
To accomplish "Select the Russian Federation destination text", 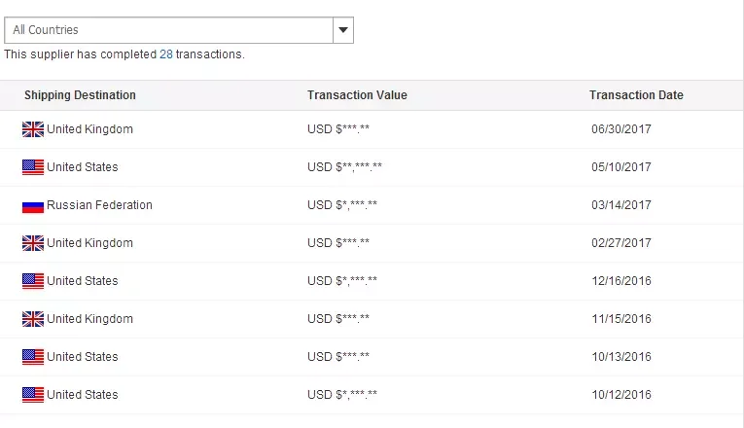I will coord(99,205).
